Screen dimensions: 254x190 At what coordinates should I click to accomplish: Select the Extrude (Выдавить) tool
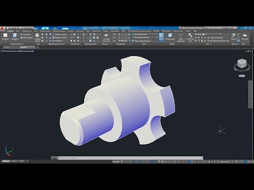click(15, 36)
